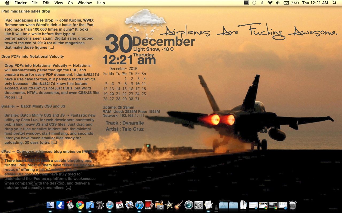Open the Apple menu
This screenshot has height=213, width=342.
click(x=7, y=3)
